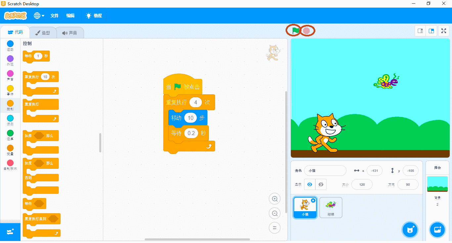The image size is (452, 243).
Task: Switch to the 造型 tab
Action: [x=43, y=33]
